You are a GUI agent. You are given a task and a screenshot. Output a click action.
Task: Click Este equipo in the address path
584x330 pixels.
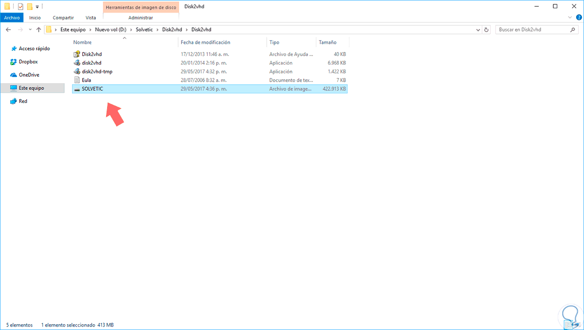73,30
